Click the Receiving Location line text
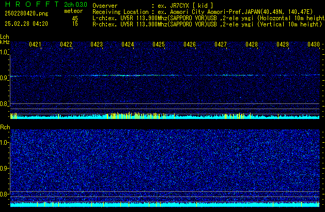This screenshot has height=212, width=325. 203,12
